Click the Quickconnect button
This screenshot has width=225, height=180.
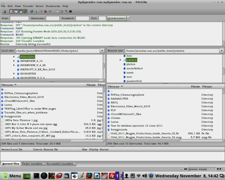[117, 18]
